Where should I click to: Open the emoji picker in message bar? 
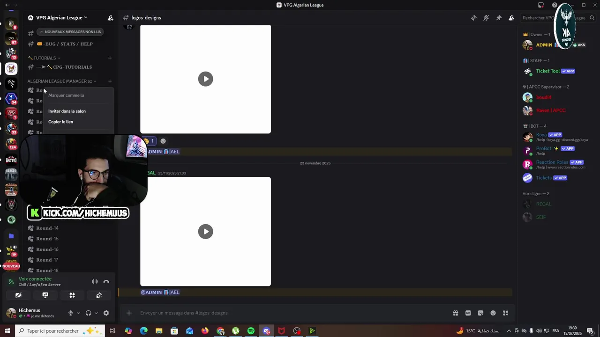[x=493, y=313]
